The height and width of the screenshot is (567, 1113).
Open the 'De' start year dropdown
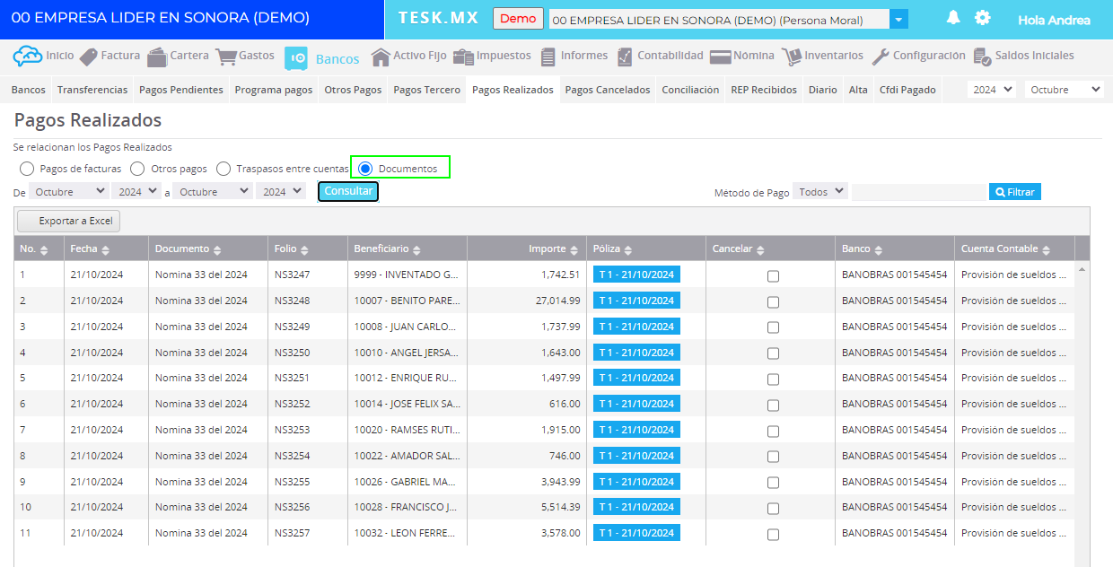[x=136, y=191]
